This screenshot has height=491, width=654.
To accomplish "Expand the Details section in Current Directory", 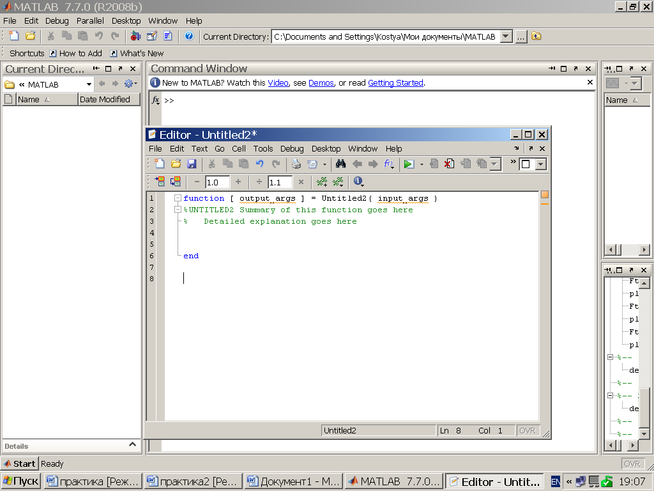I will tap(132, 444).
